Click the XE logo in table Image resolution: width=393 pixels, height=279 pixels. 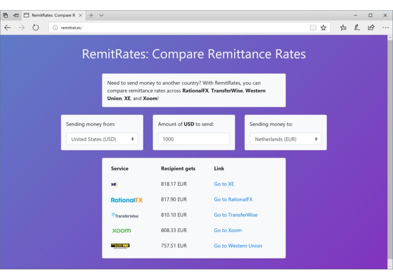(114, 184)
